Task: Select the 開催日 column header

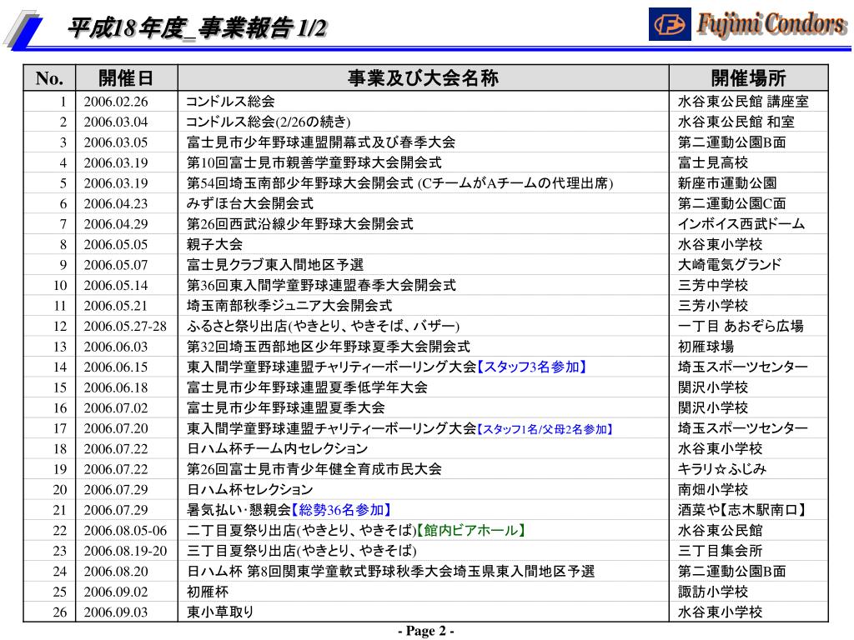Action: (x=127, y=78)
